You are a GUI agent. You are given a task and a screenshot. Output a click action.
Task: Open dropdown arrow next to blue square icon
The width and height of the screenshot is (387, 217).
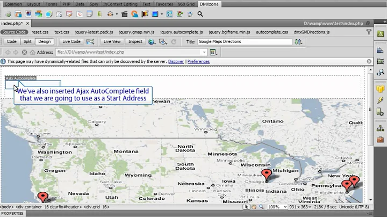[x=162, y=14]
